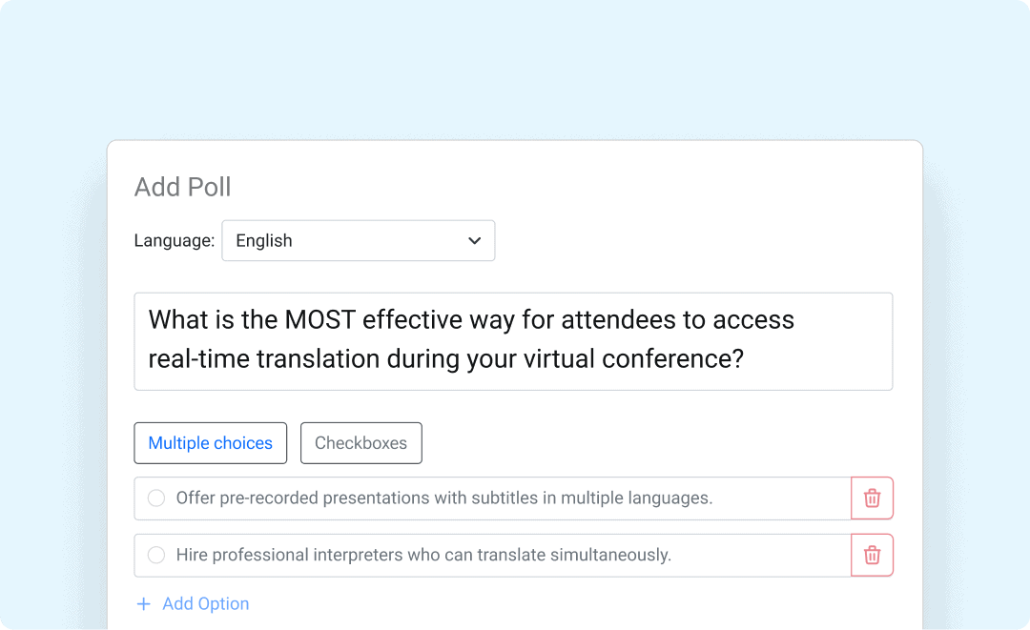This screenshot has width=1030, height=630.
Task: Click into the poll question text box
Action: click(513, 340)
